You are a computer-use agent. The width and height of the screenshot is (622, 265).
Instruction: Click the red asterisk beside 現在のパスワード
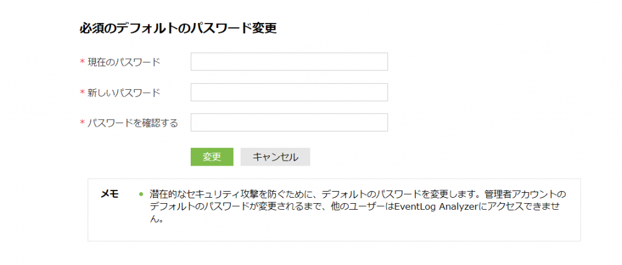(82, 62)
